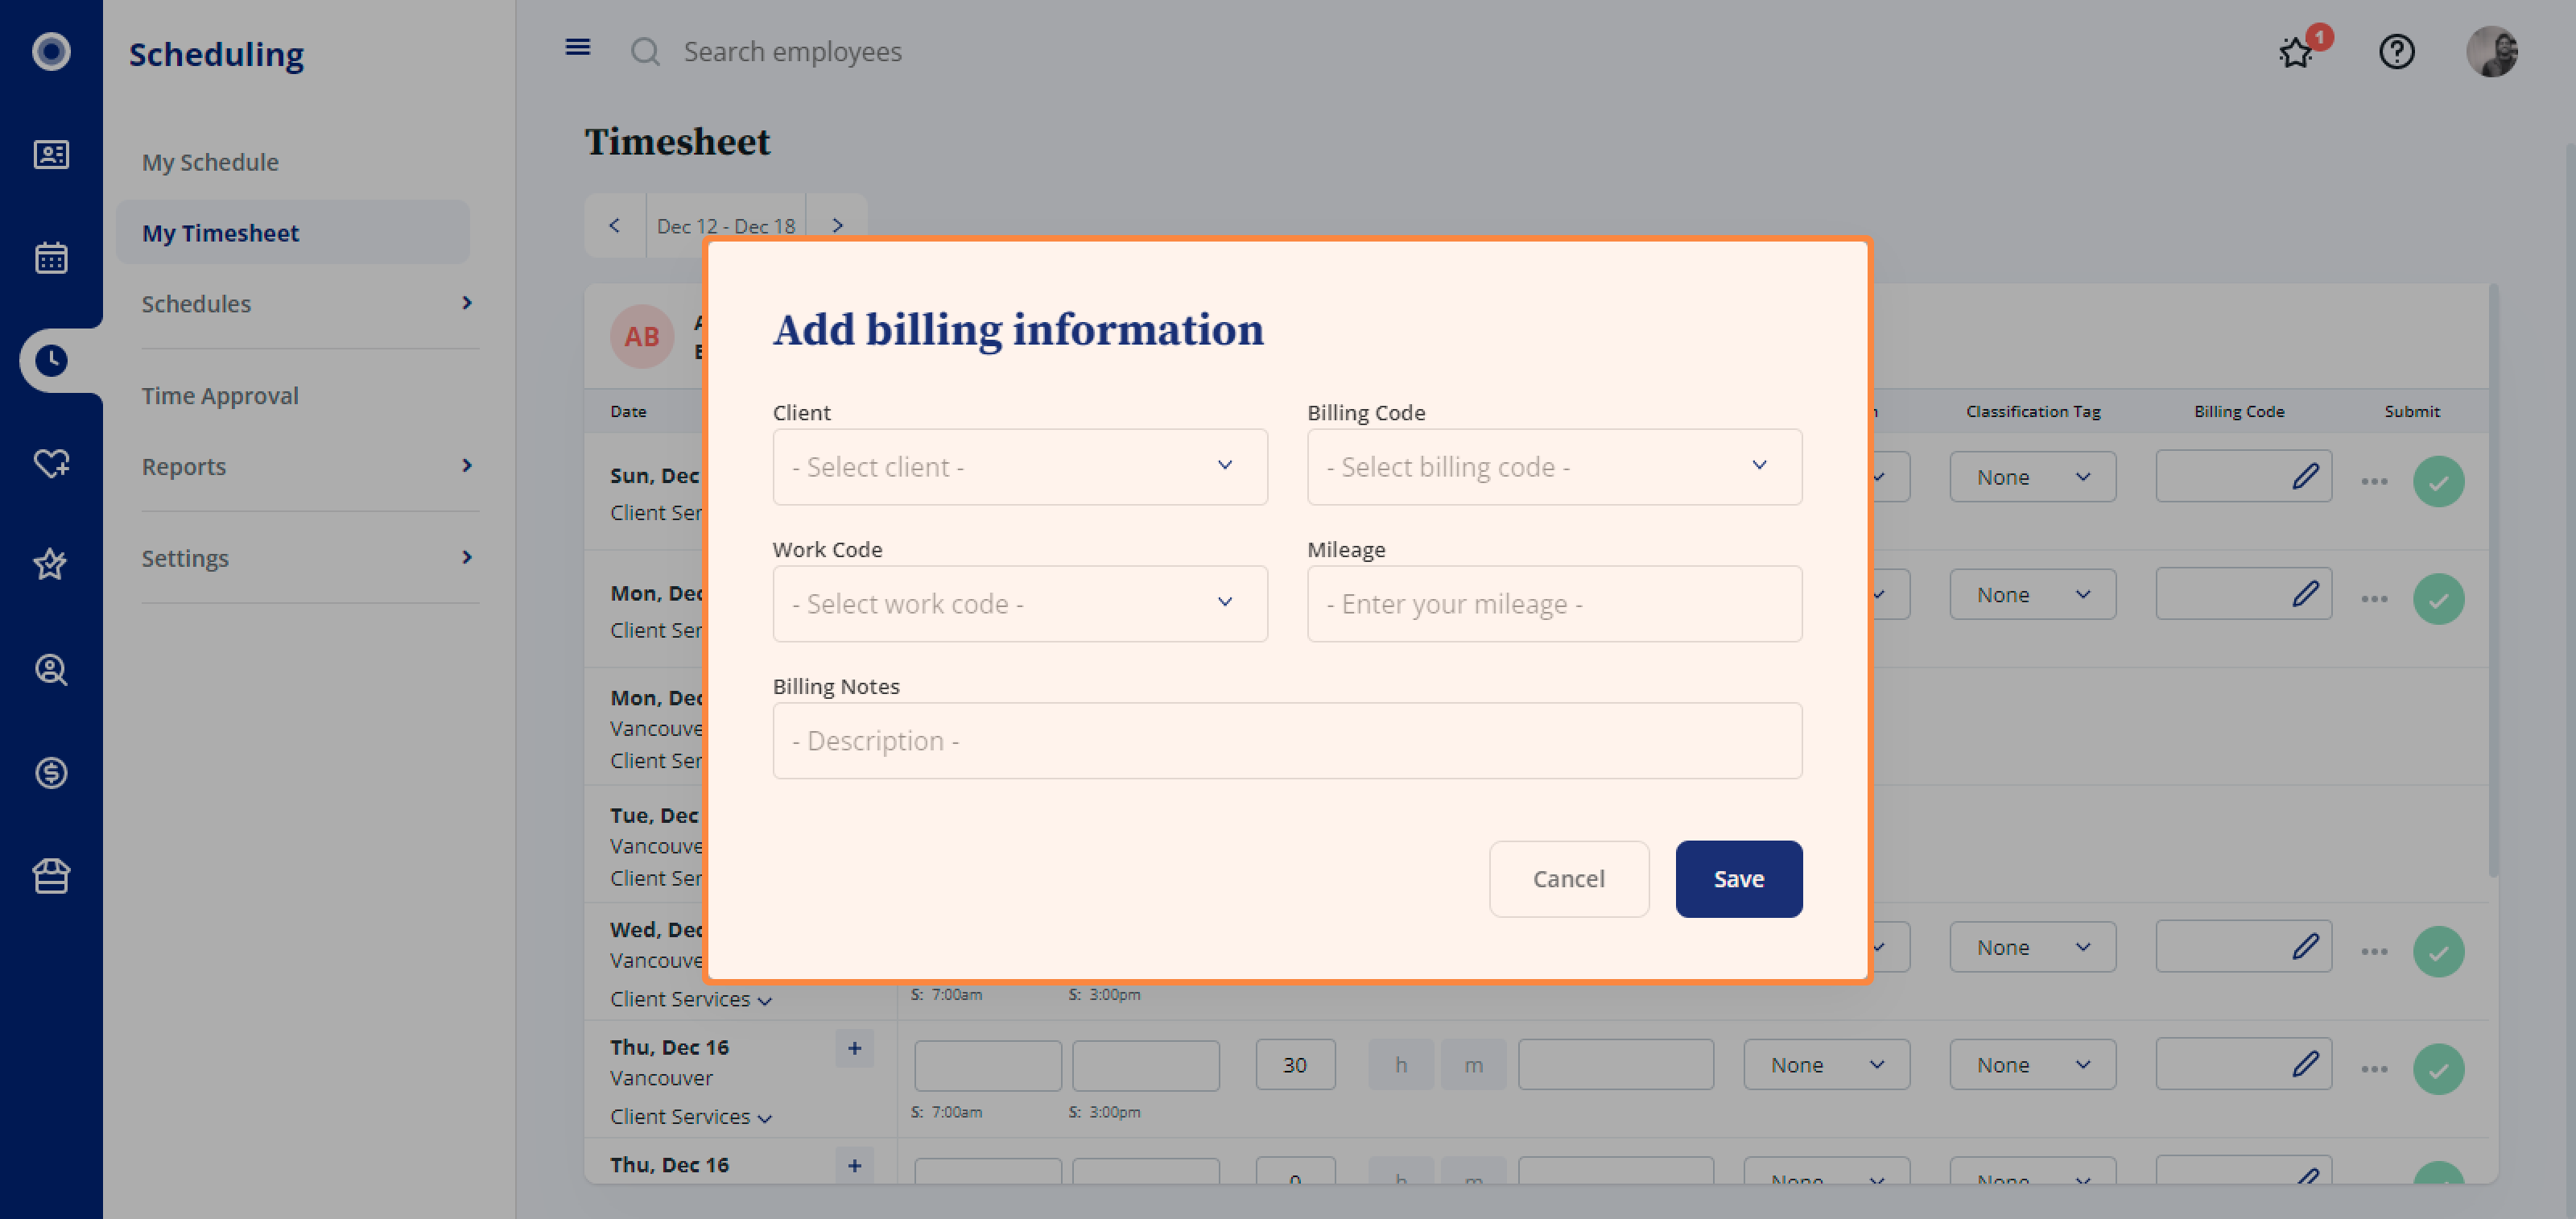Click the Submit column header
The height and width of the screenshot is (1219, 2576).
(x=2411, y=411)
